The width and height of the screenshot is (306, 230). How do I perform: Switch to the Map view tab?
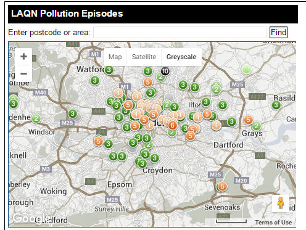coord(115,57)
